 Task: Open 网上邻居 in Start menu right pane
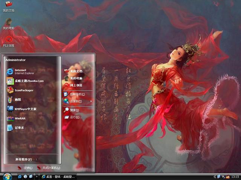(73, 85)
